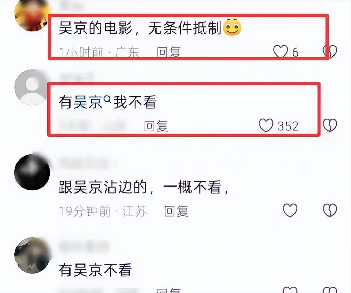Select the comment text '跟吴京沾边的，一概不看'

click(x=144, y=187)
